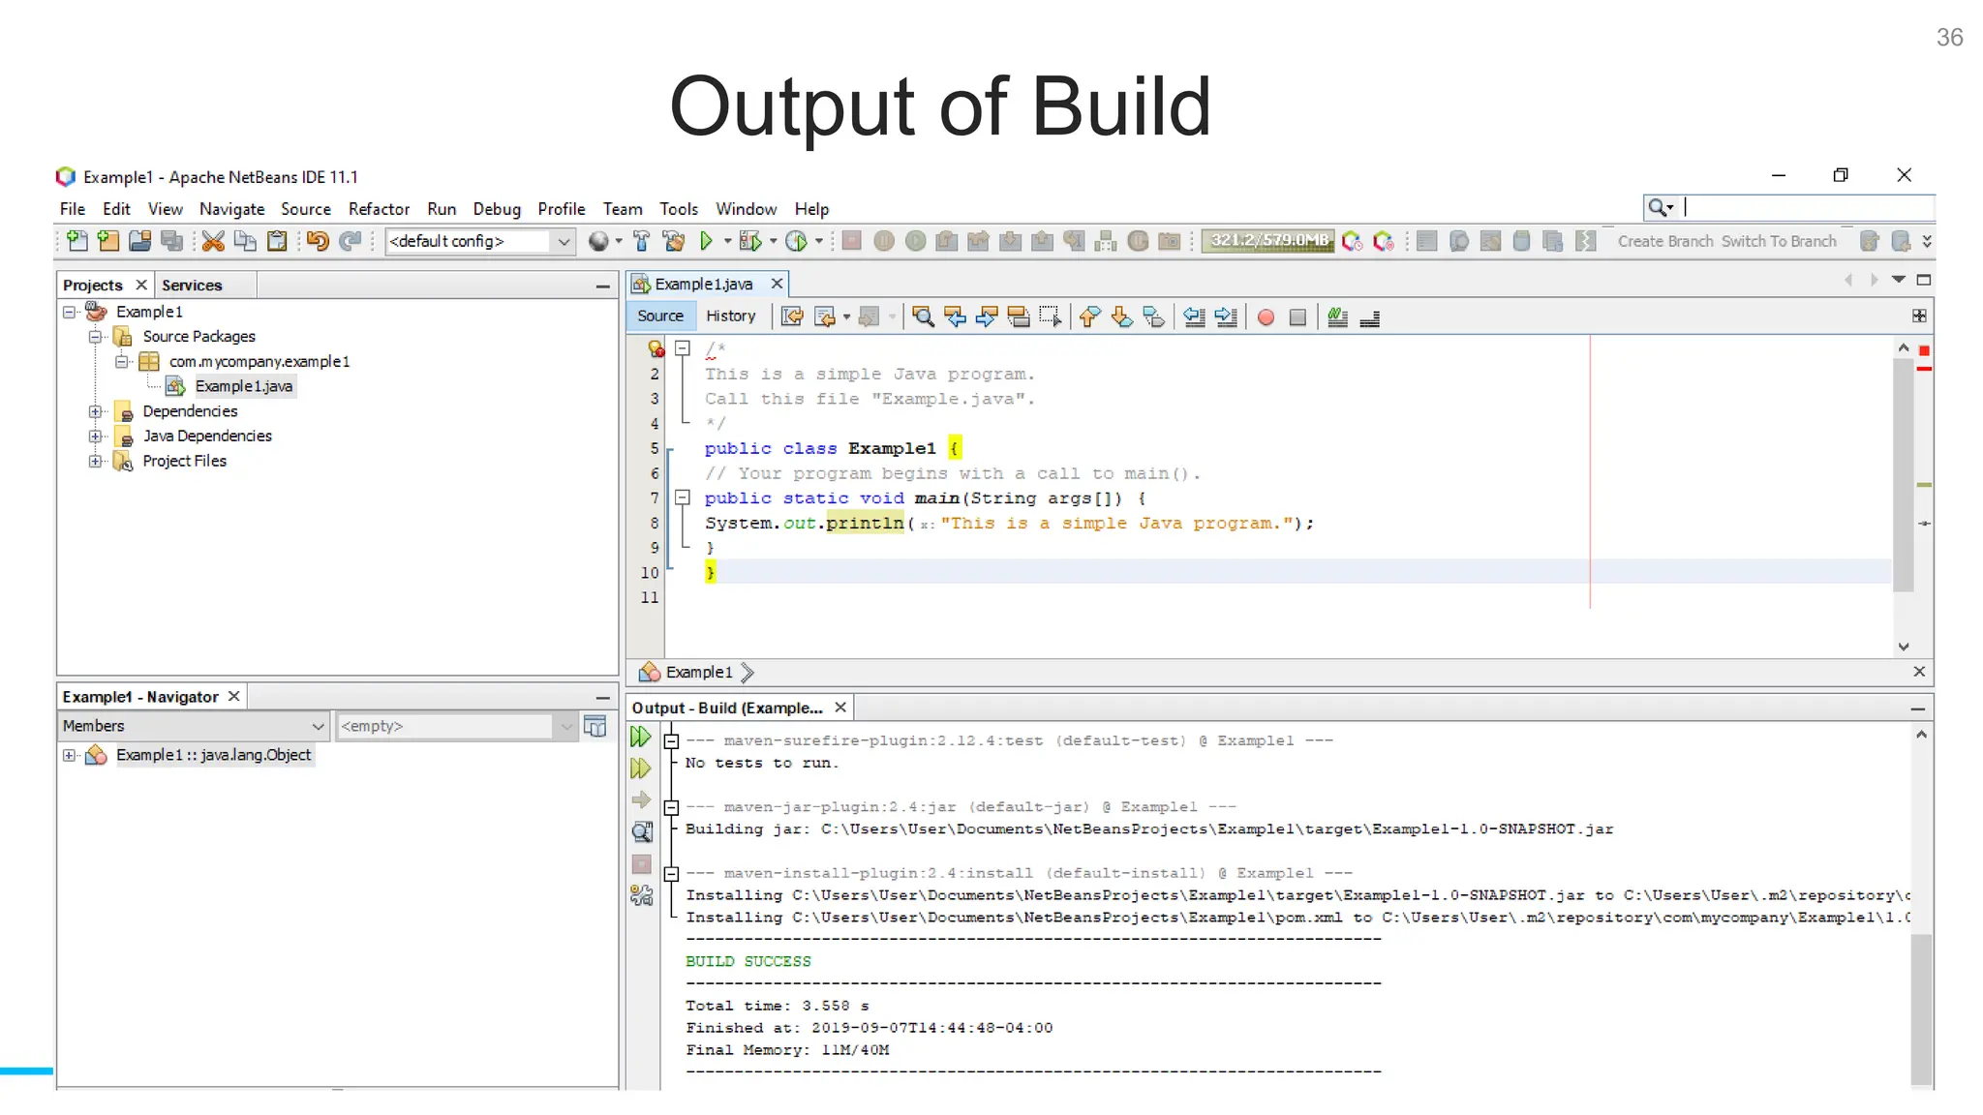Toggle the rectangular selection icon
This screenshot has width=1983, height=1115.
pos(1050,316)
